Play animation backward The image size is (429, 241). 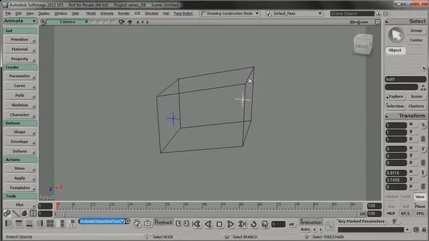click(x=208, y=224)
